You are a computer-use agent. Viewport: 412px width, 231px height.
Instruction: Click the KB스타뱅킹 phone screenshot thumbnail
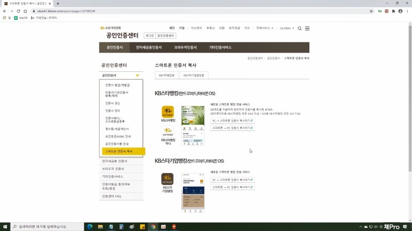coord(193,125)
